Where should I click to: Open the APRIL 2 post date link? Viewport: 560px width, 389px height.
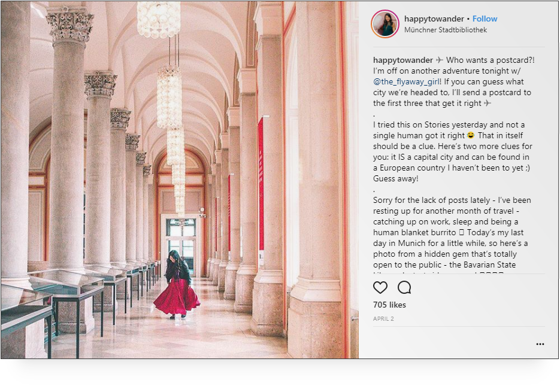383,319
